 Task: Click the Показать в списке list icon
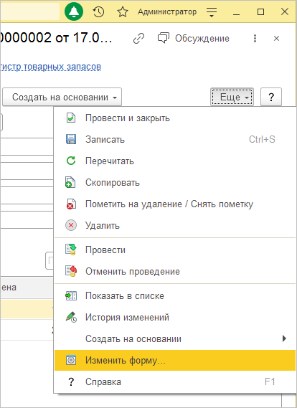tap(71, 296)
